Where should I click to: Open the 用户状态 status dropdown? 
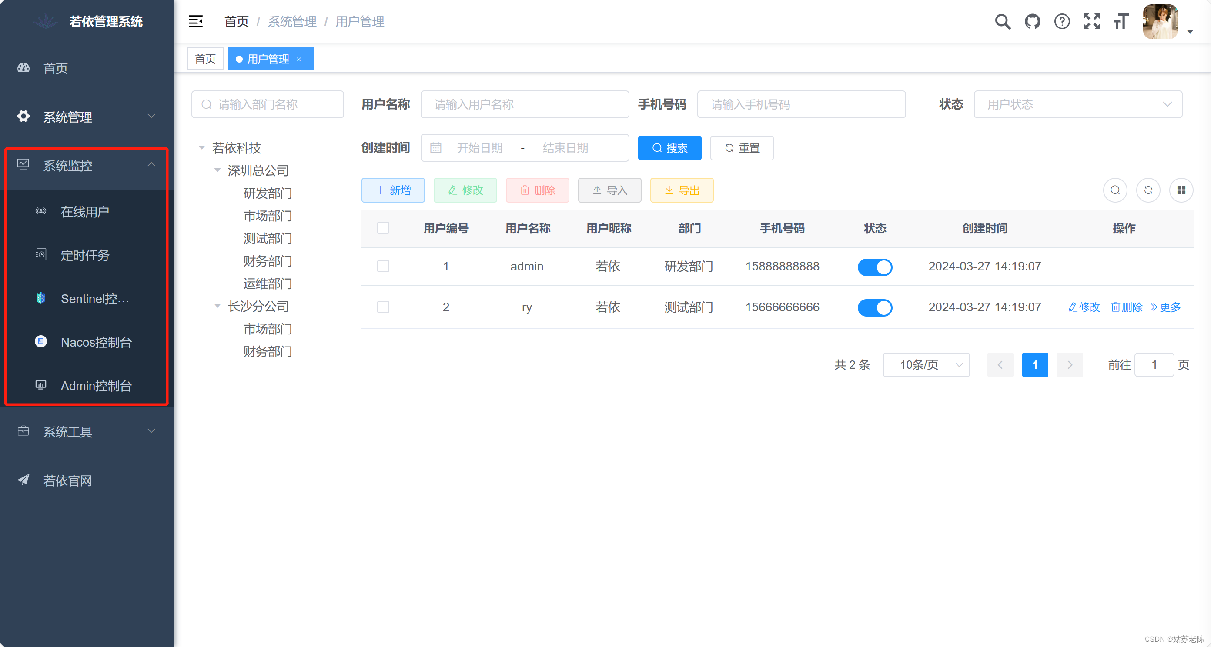pos(1077,104)
